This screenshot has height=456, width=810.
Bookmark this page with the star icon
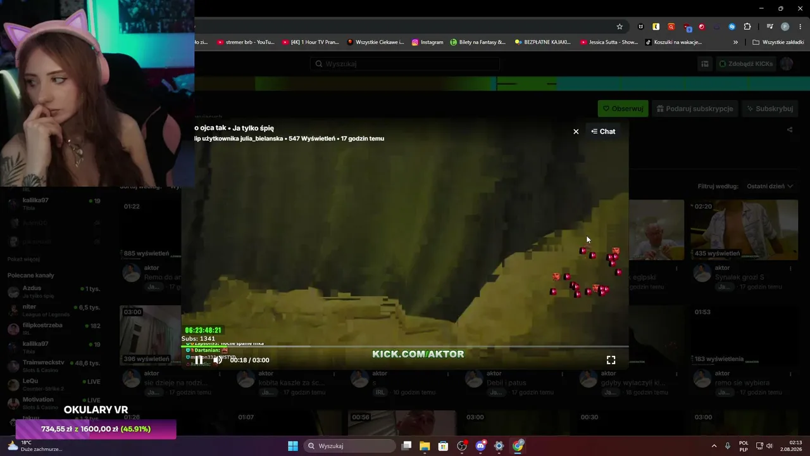pyautogui.click(x=620, y=27)
